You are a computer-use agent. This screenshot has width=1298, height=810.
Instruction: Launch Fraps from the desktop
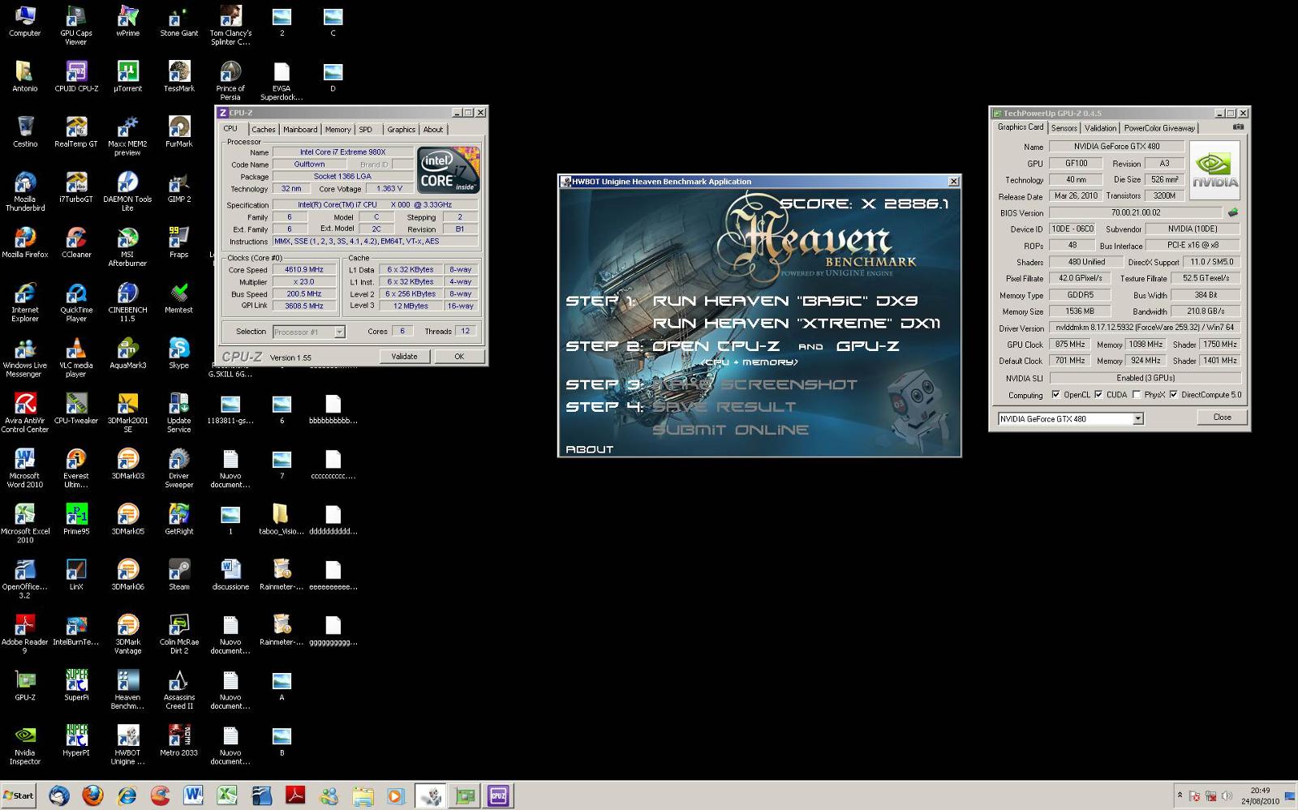pyautogui.click(x=179, y=242)
